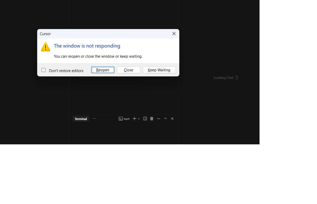Open the additional views ellipsis beside the Terminal tab

tap(94, 118)
